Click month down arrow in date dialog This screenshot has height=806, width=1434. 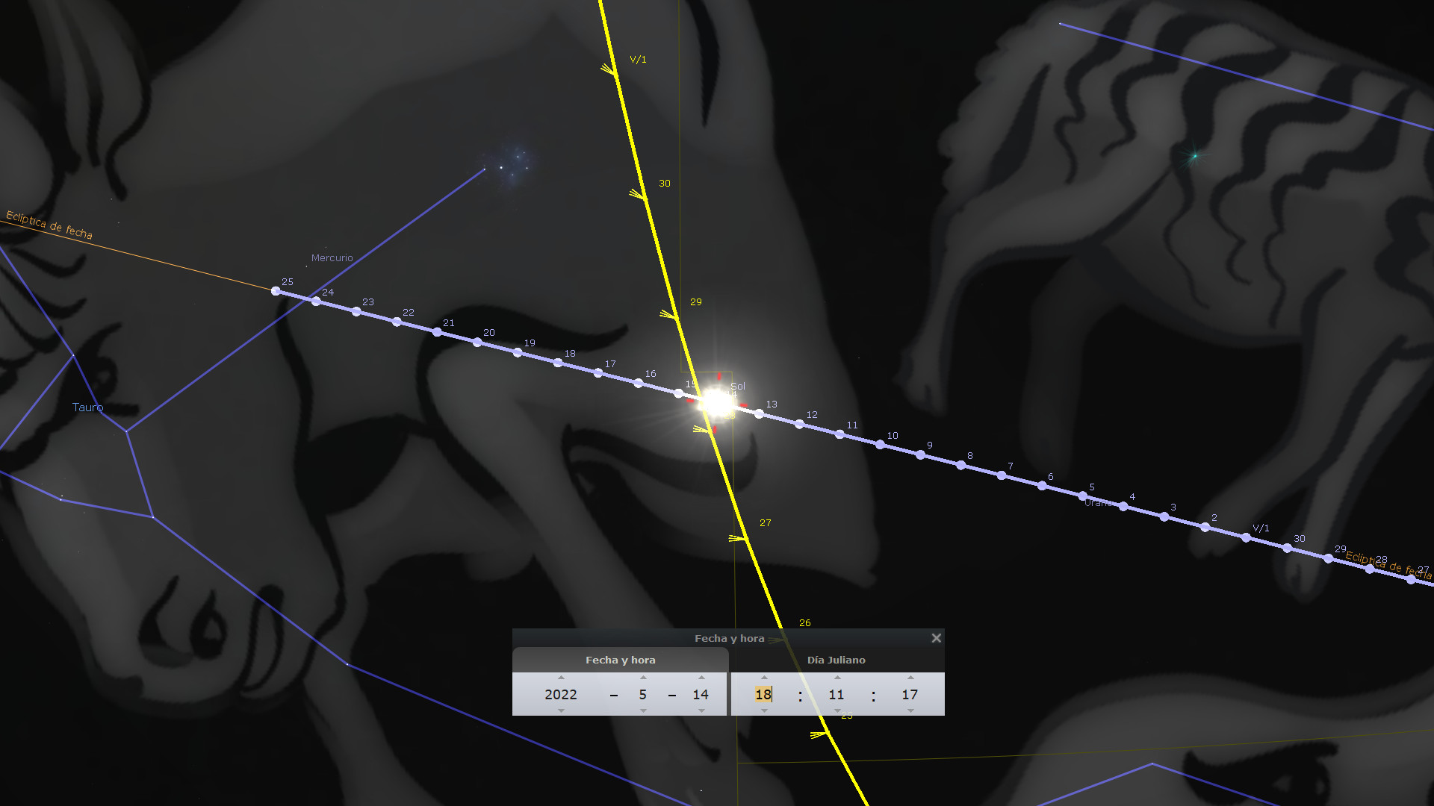click(643, 710)
